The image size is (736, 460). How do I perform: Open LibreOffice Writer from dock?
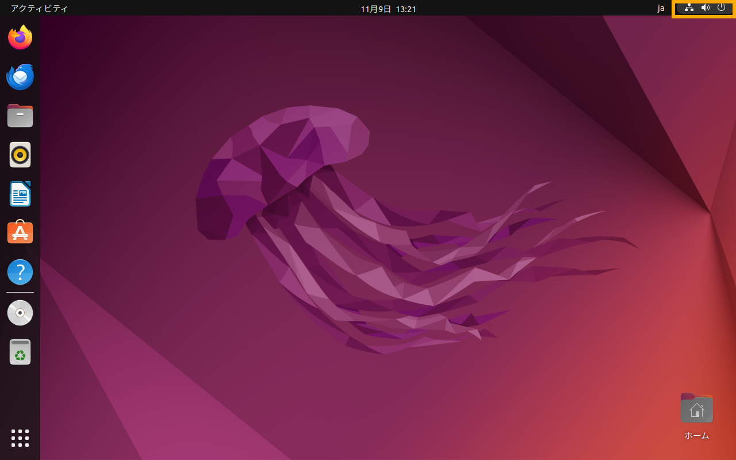click(x=20, y=194)
